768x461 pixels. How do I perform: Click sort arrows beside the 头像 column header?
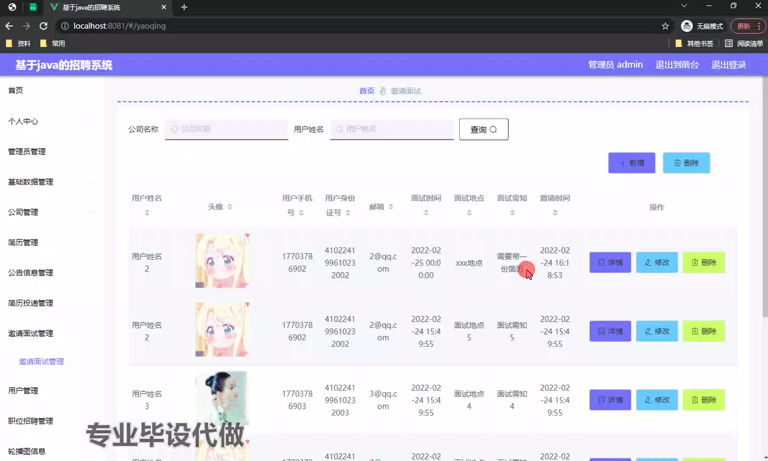coord(229,207)
